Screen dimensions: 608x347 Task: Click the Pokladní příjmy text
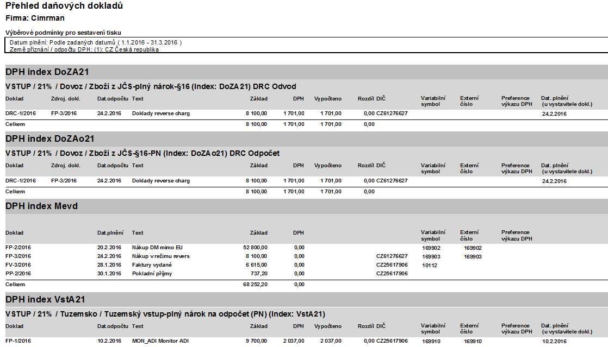click(x=152, y=274)
